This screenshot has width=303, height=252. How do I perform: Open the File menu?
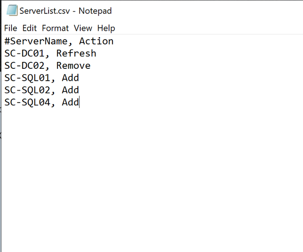point(10,28)
